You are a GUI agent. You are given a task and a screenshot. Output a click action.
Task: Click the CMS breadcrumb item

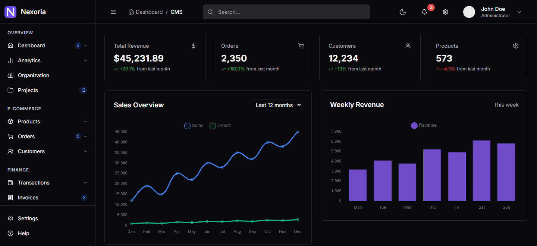[x=176, y=12]
